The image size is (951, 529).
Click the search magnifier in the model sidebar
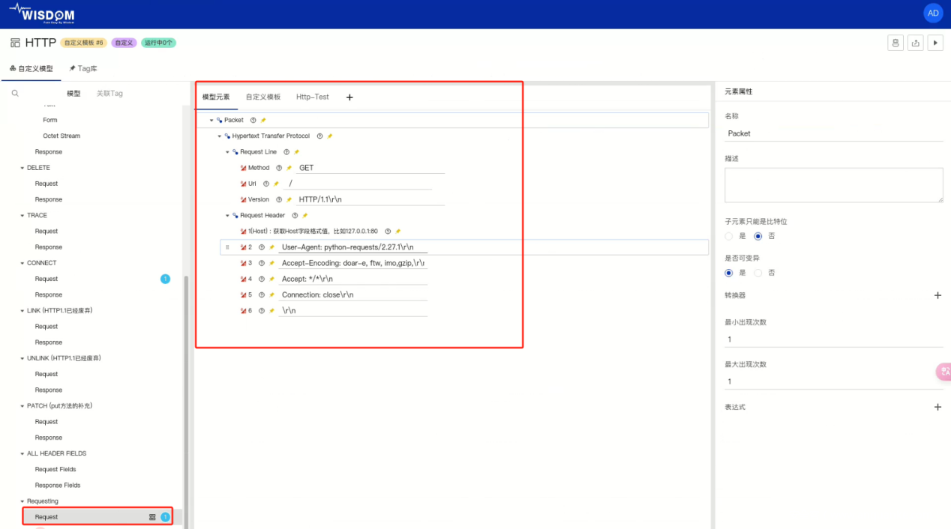[x=15, y=94]
